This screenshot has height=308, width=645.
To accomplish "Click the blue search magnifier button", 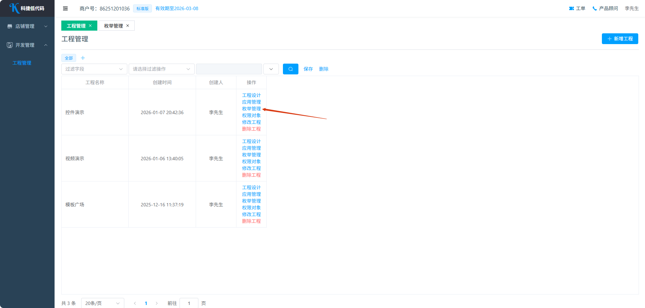I will click(290, 69).
